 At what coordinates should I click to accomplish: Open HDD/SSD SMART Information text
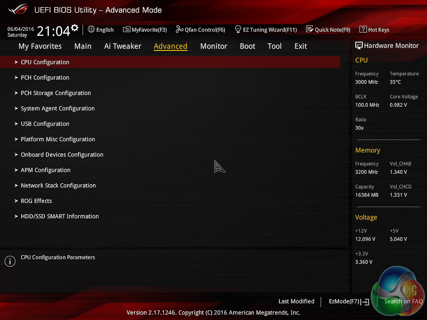[x=60, y=216]
